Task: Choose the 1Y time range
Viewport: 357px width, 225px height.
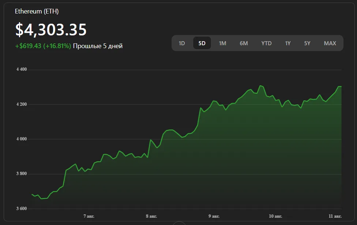Action: 288,43
